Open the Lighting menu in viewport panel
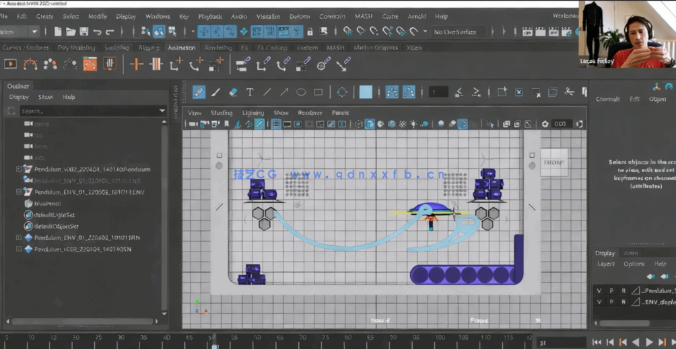Viewport: 676px width, 349px height. point(253,113)
